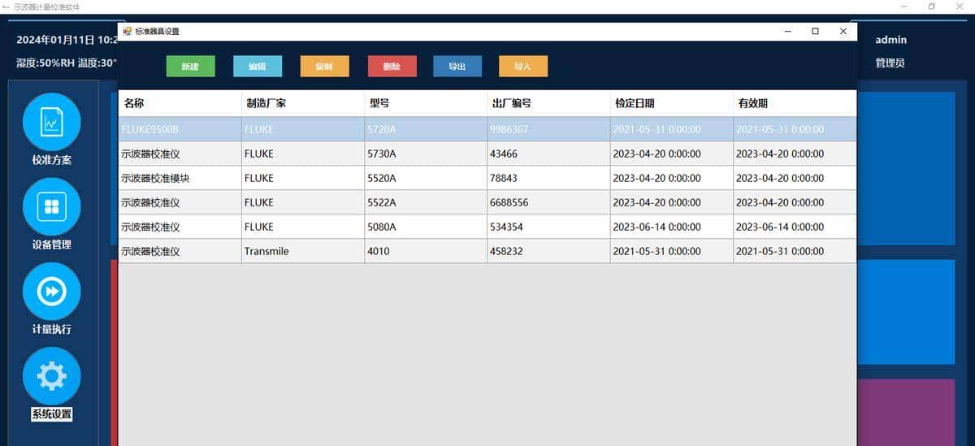This screenshot has width=975, height=446.
Task: Click serial number 6688556
Action: [x=548, y=202]
